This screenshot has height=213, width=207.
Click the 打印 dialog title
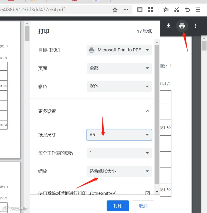(x=43, y=31)
